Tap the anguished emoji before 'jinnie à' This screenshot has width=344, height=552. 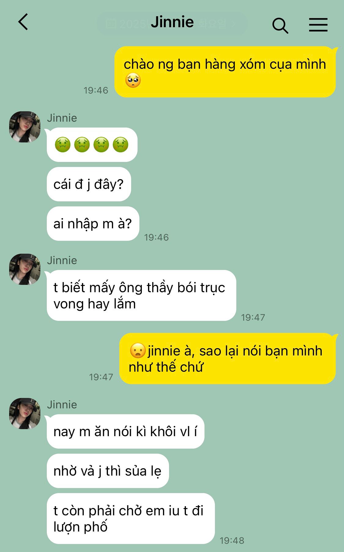point(138,351)
